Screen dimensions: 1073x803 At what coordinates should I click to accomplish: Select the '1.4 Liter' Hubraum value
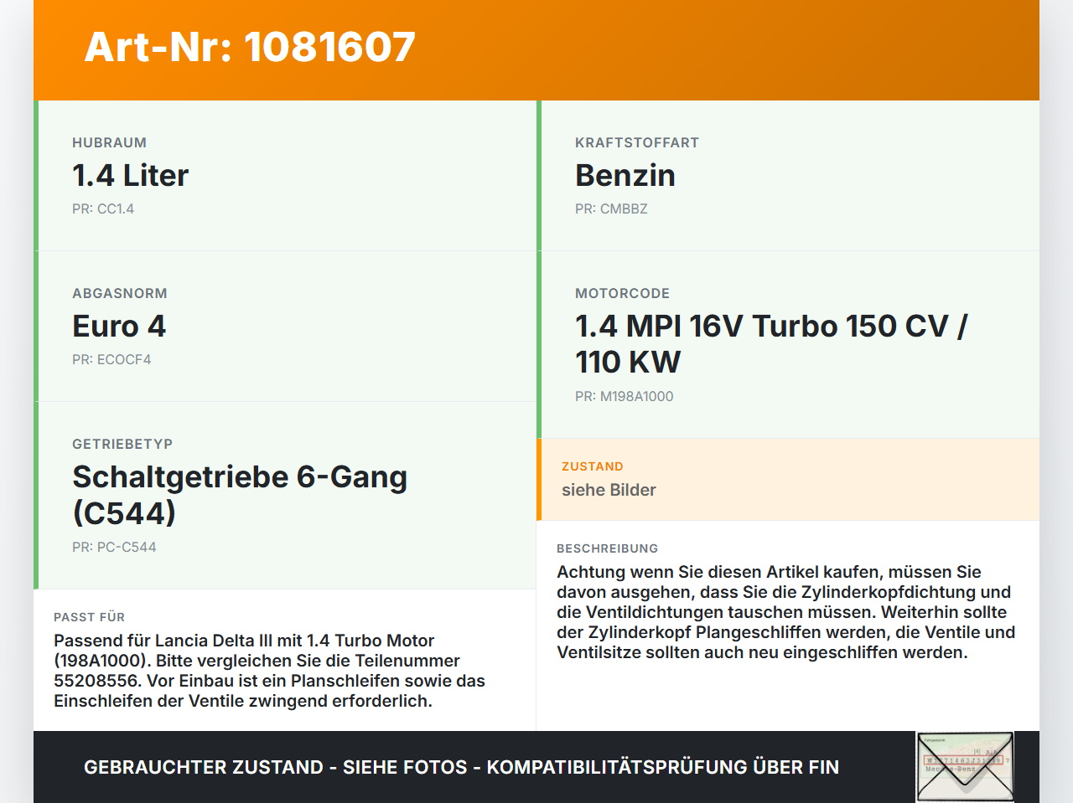pyautogui.click(x=131, y=176)
